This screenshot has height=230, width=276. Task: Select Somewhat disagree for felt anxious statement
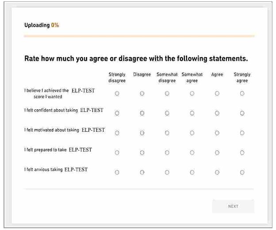[x=167, y=172]
